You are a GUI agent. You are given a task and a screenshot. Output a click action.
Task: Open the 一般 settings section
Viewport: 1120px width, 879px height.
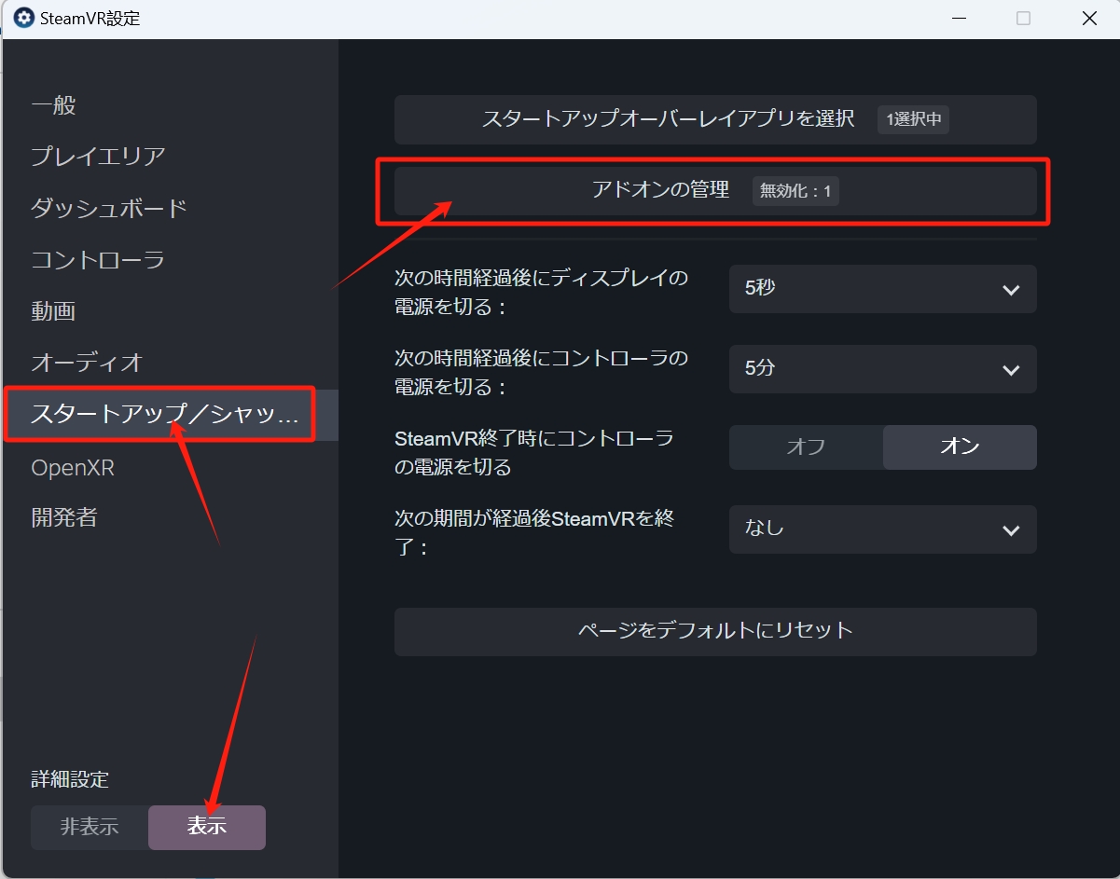pyautogui.click(x=53, y=105)
